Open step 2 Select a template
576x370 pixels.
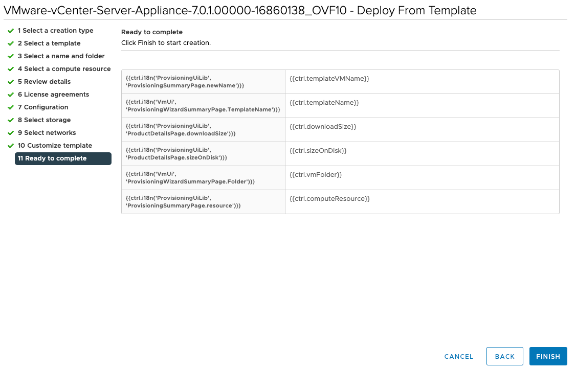[49, 43]
